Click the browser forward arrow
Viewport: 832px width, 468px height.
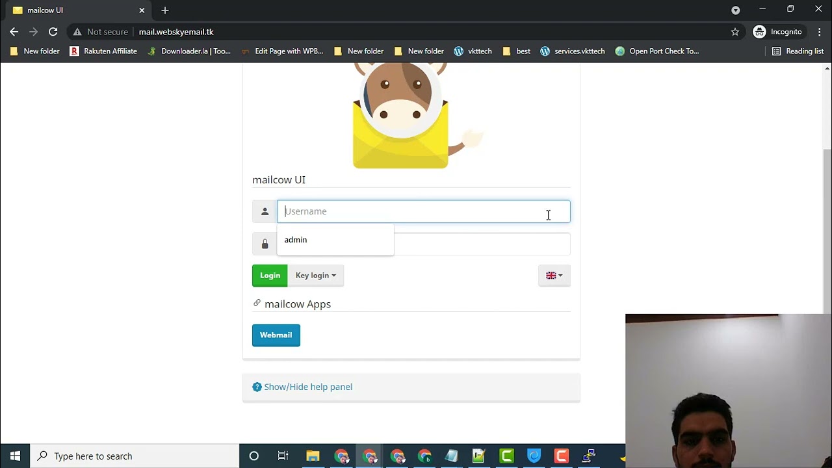tap(34, 32)
